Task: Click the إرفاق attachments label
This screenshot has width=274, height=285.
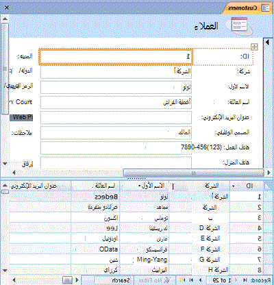Action: point(27,164)
